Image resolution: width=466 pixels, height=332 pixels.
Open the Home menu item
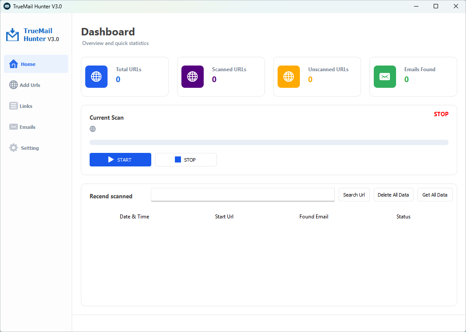click(x=36, y=64)
